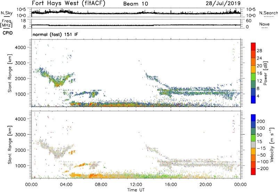
Task: Click the '-50' tick on velocity colorbar
Action: pos(261,155)
